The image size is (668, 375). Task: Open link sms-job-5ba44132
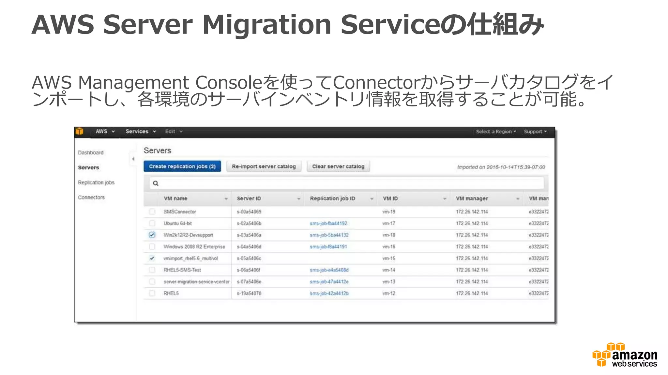coord(329,235)
